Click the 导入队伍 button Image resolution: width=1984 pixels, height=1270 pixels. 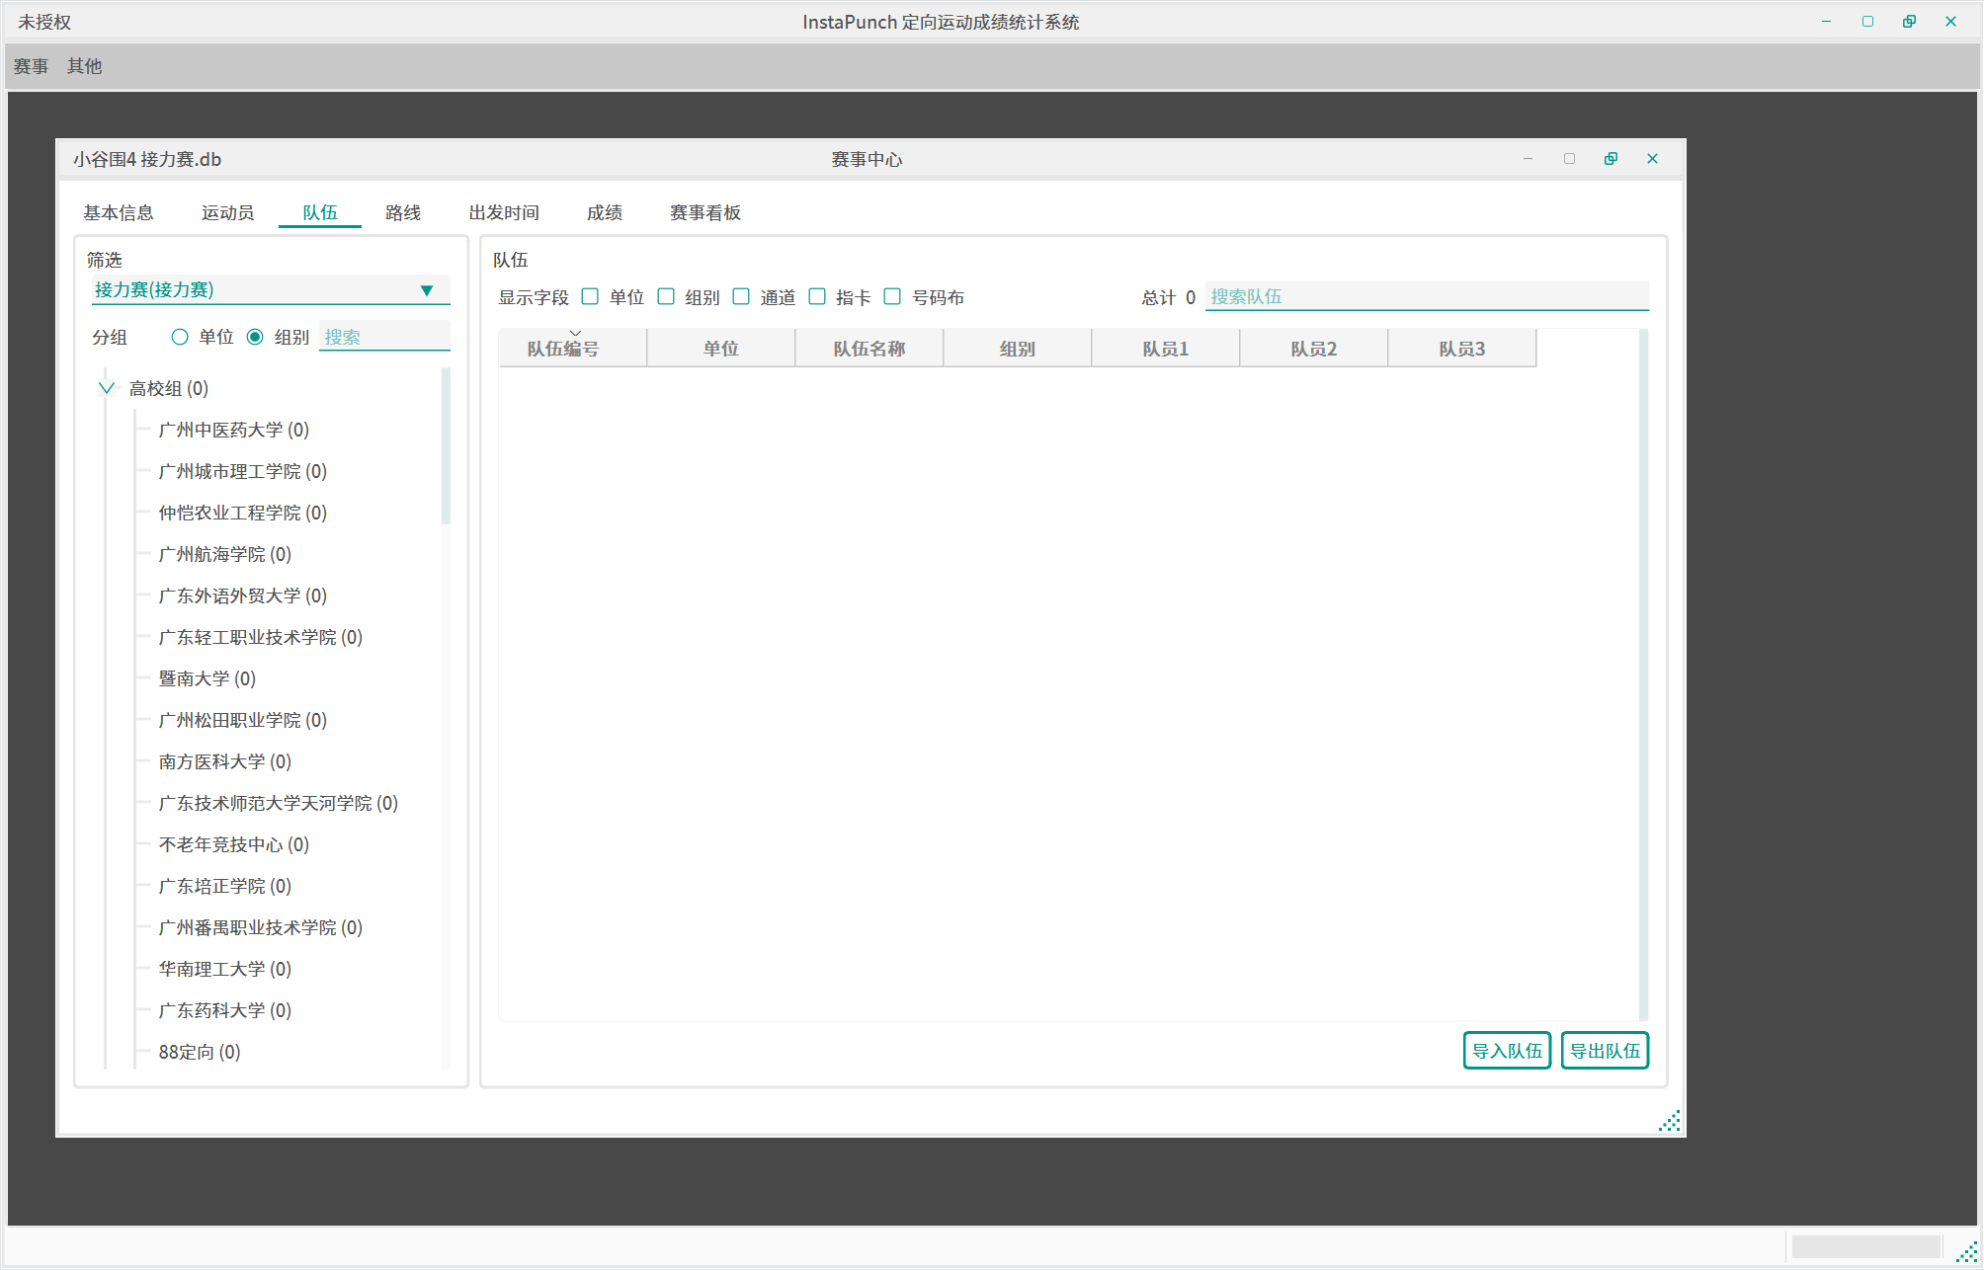click(1507, 1051)
